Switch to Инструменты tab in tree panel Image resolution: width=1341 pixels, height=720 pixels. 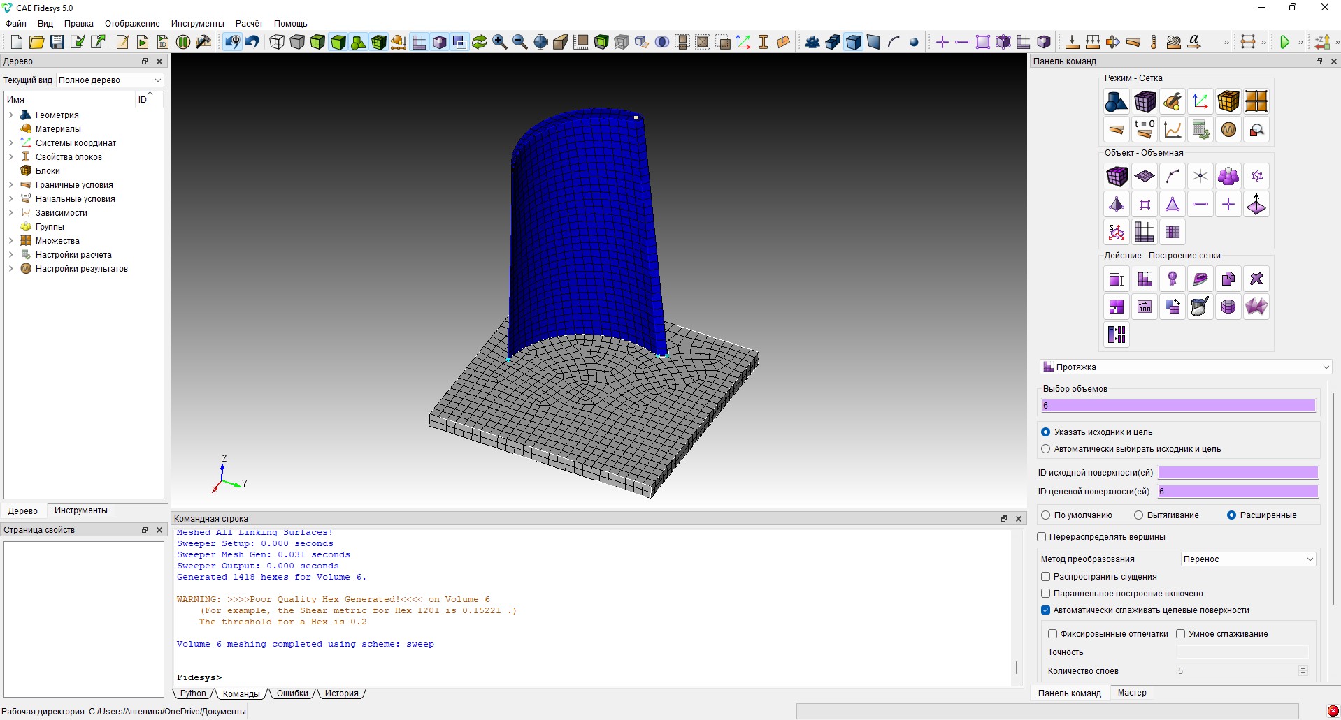pyautogui.click(x=81, y=510)
